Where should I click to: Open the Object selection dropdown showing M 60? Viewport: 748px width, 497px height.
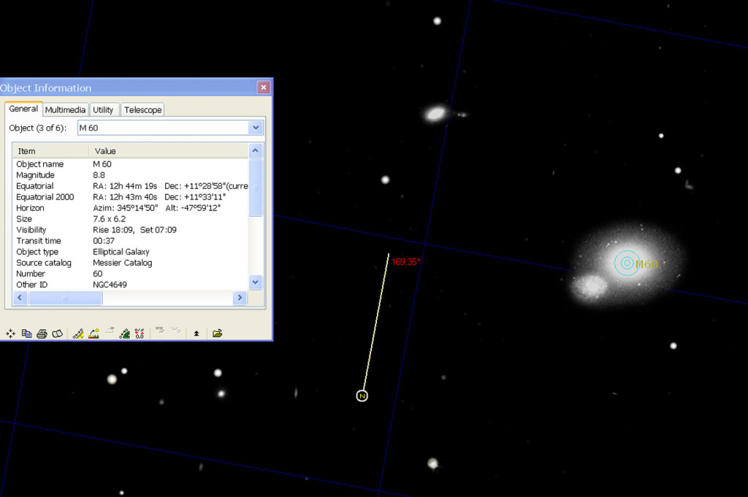255,128
